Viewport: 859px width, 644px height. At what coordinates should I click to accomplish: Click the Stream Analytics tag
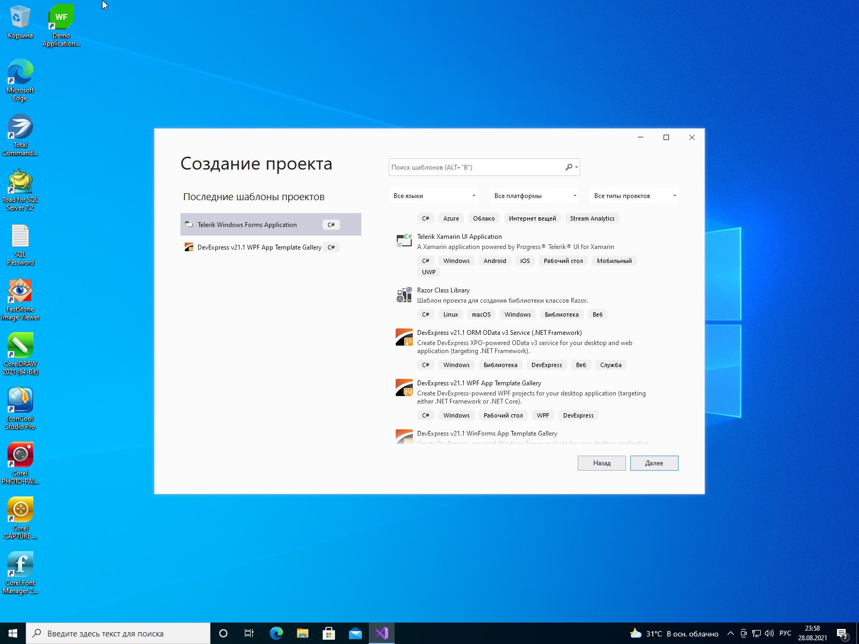point(592,218)
